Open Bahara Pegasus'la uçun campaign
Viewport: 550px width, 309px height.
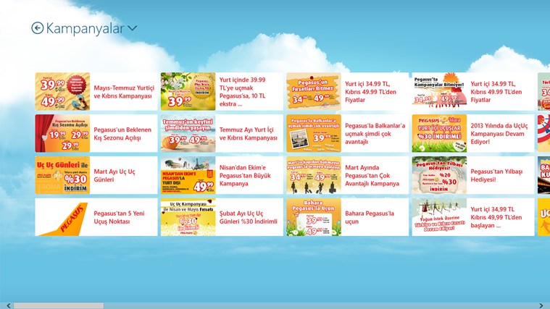tap(347, 217)
